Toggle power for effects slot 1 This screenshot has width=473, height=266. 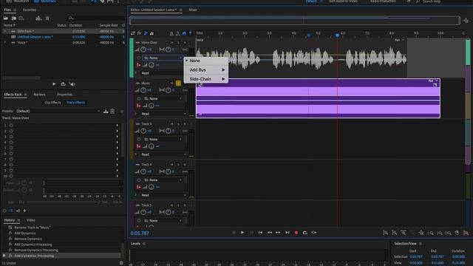click(11, 125)
